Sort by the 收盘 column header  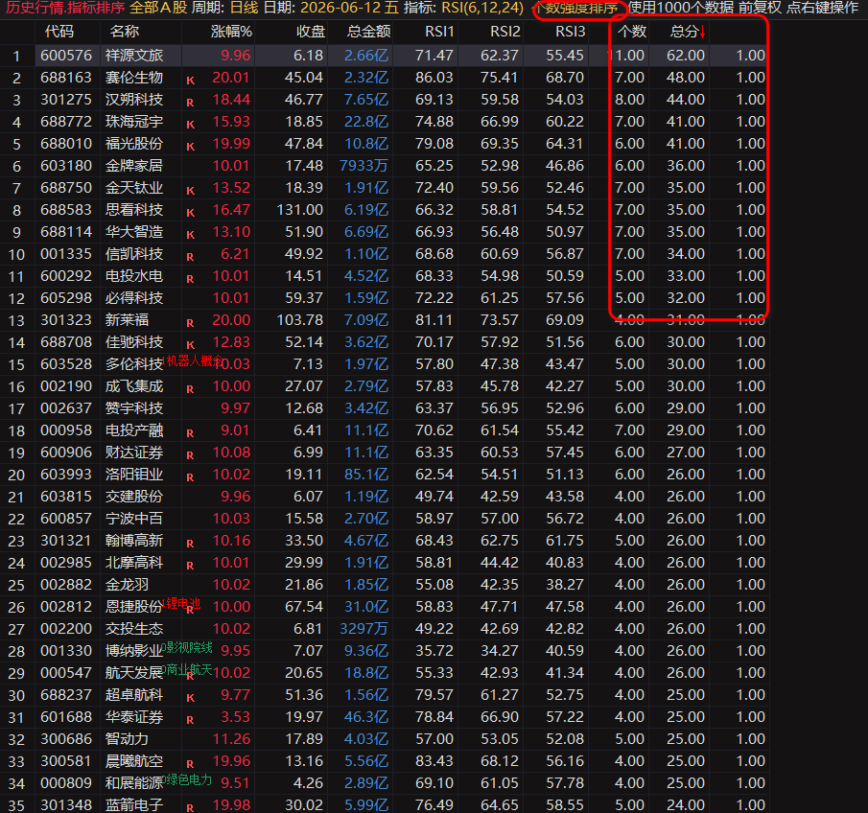311,32
